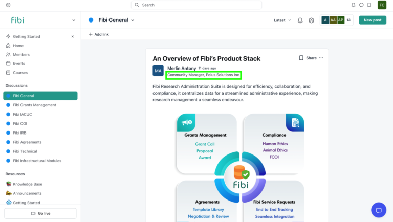
Task: Open the Latest sort dropdown
Action: click(282, 20)
